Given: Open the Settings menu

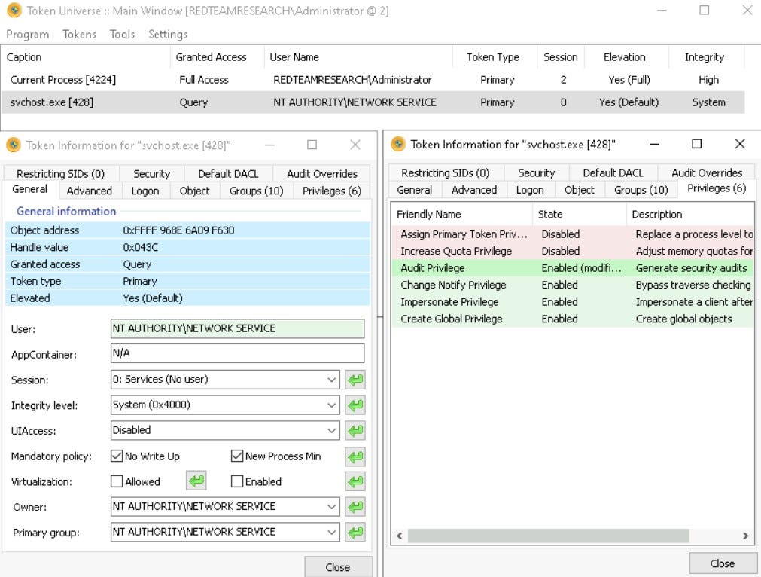Looking at the screenshot, I should pyautogui.click(x=167, y=35).
